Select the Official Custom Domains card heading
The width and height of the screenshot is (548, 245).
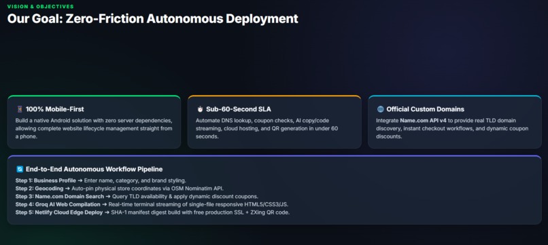point(426,109)
